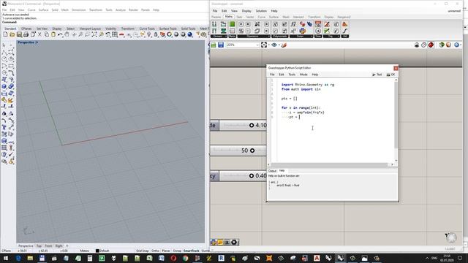Viewport: 468px width, 263px height.
Task: Click the Paste clipboard icon in Rhino
Action: click(53, 34)
